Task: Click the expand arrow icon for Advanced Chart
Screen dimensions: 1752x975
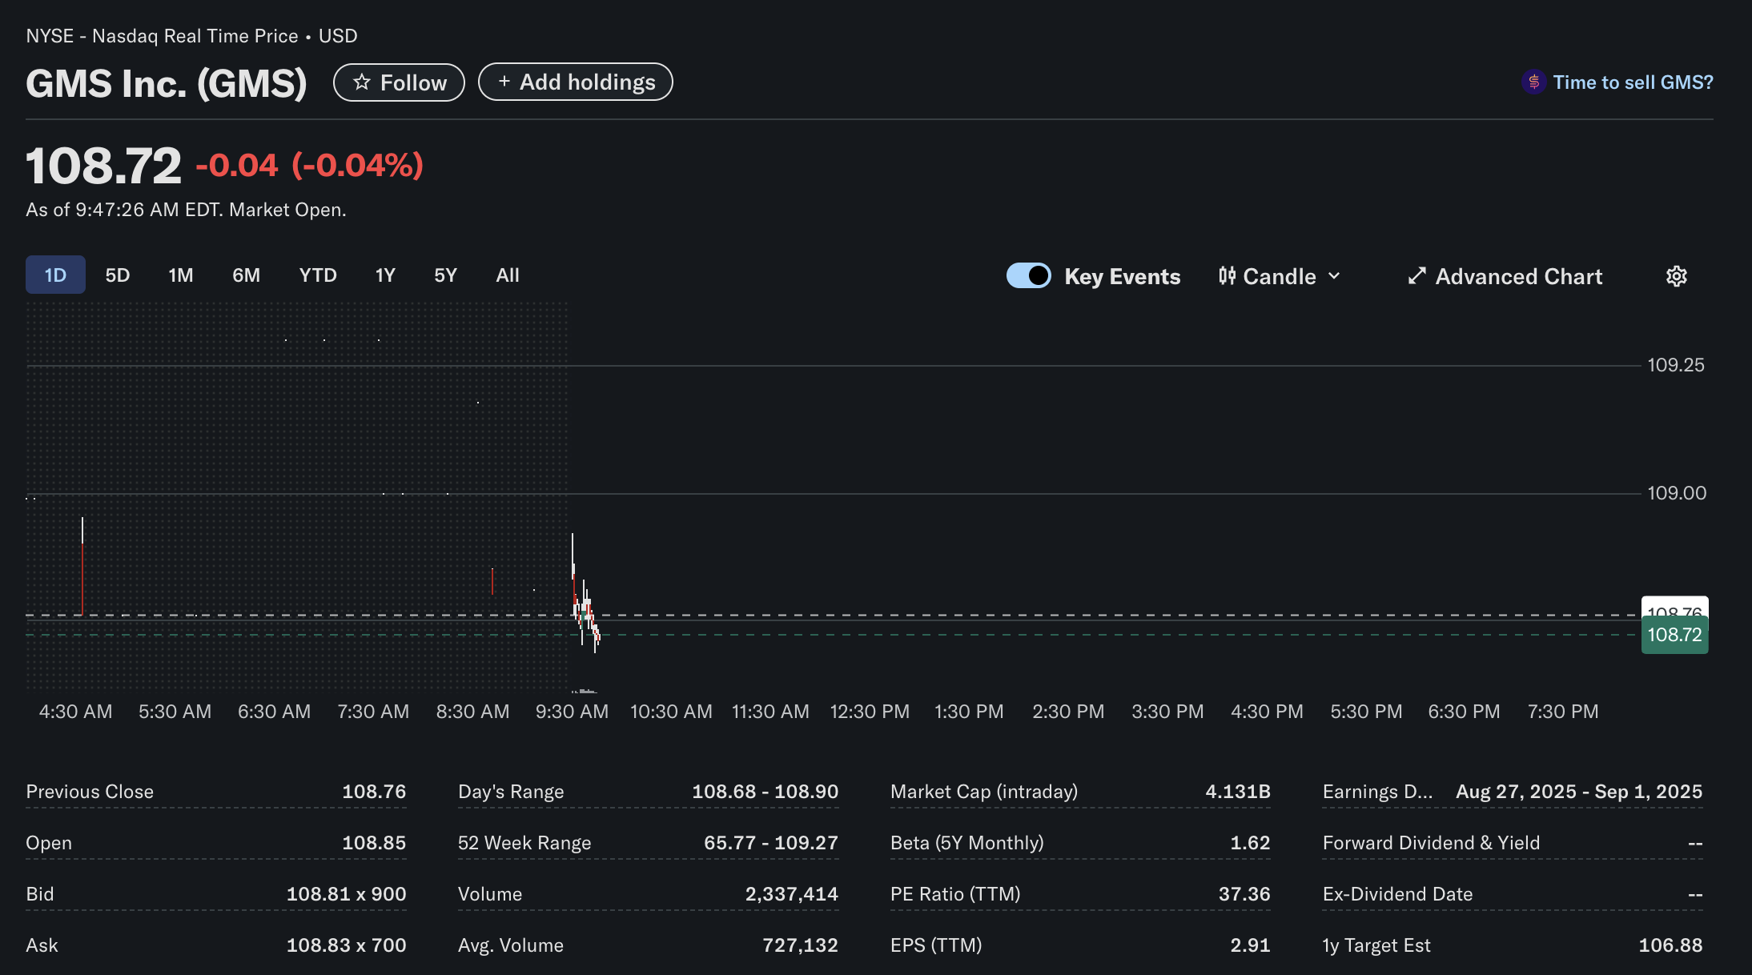Action: (x=1416, y=276)
